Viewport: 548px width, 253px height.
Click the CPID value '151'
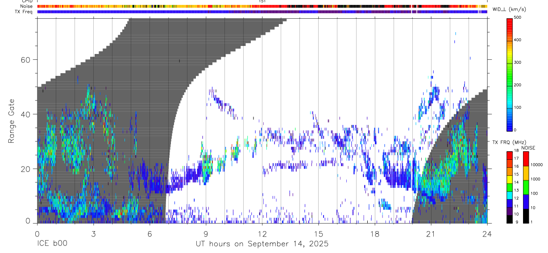click(262, 1)
